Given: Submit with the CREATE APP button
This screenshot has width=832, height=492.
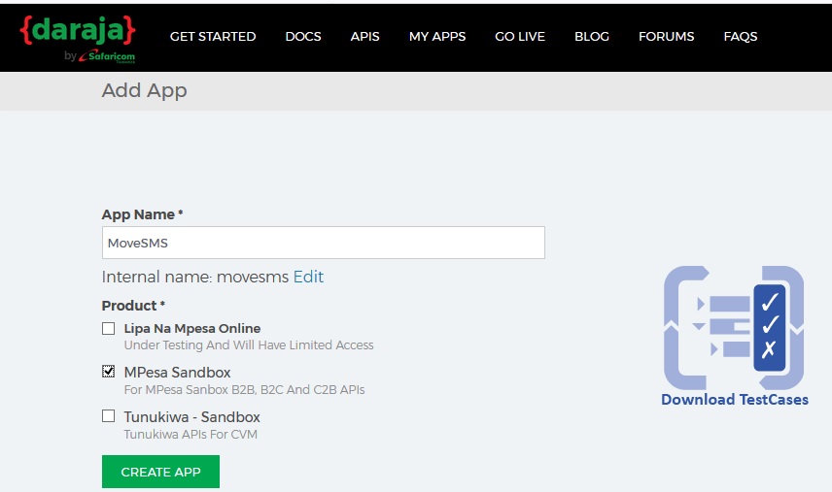Looking at the screenshot, I should (x=160, y=472).
